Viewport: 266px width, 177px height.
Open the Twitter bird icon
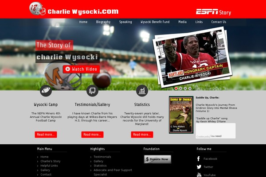(199, 167)
